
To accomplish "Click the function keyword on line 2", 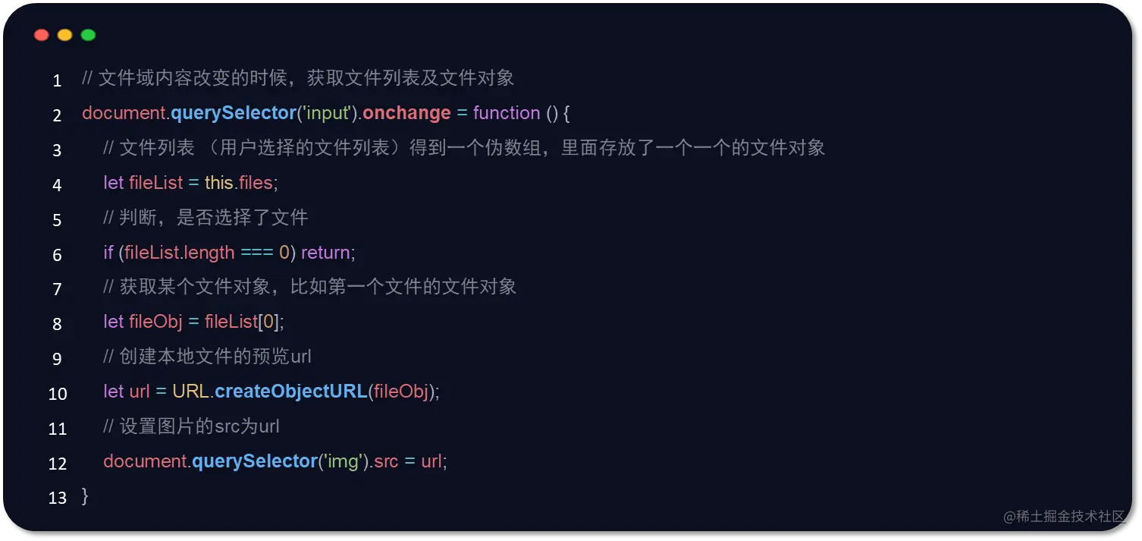I will [x=507, y=113].
